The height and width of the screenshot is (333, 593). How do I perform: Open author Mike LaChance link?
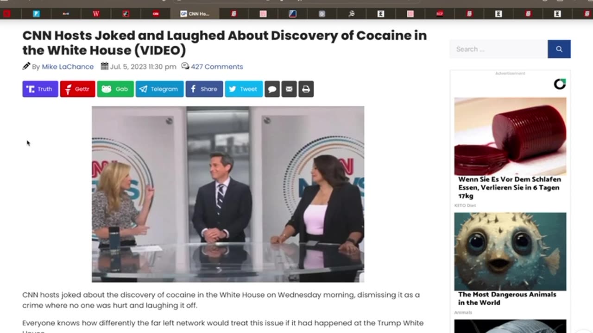pos(68,67)
